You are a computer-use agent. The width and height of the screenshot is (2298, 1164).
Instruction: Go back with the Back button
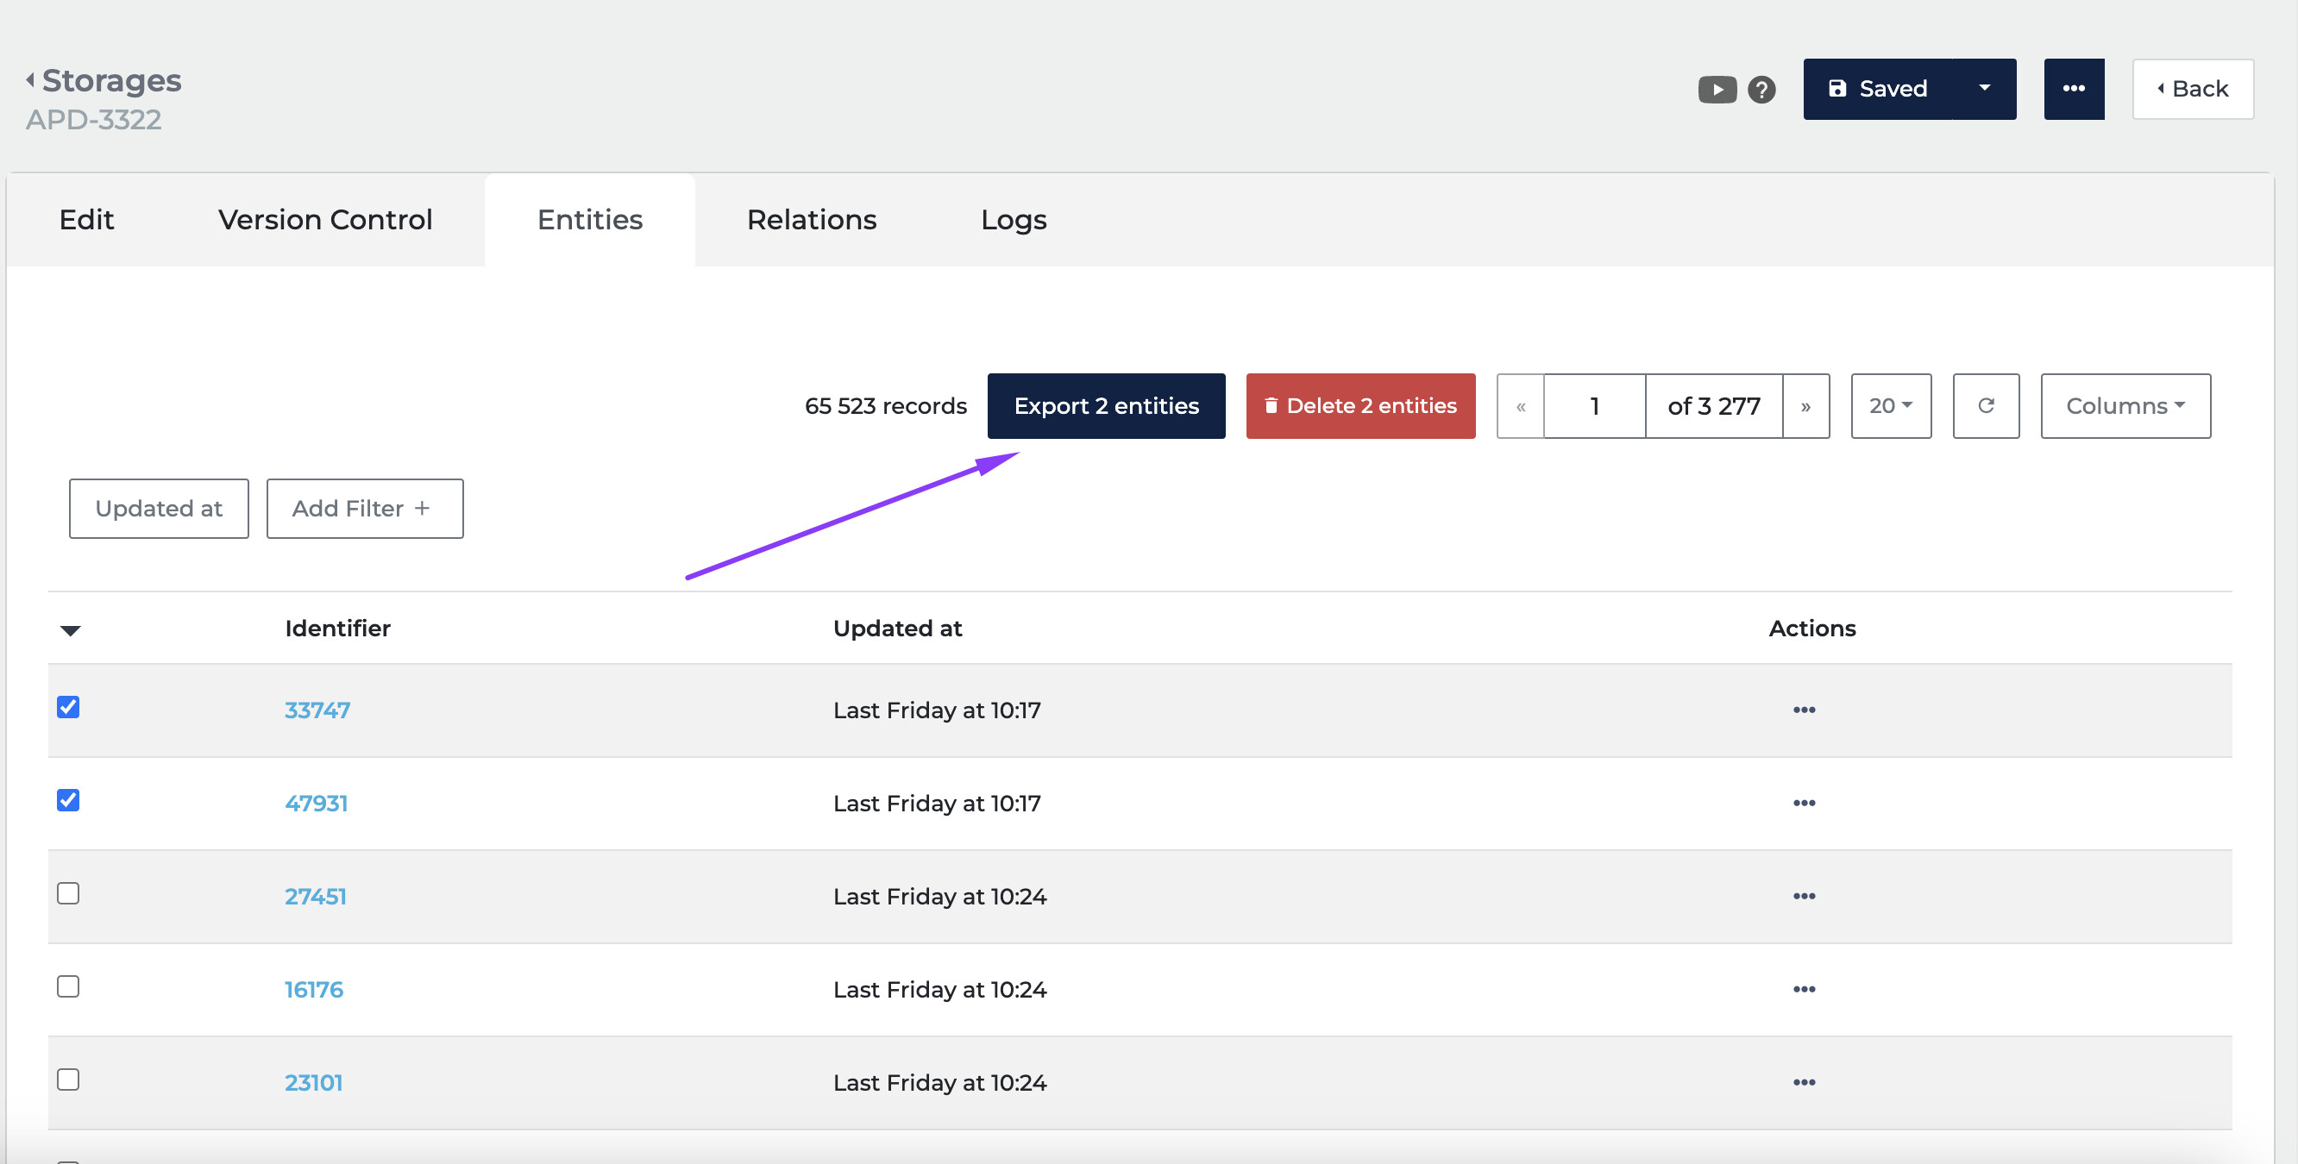coord(2192,89)
